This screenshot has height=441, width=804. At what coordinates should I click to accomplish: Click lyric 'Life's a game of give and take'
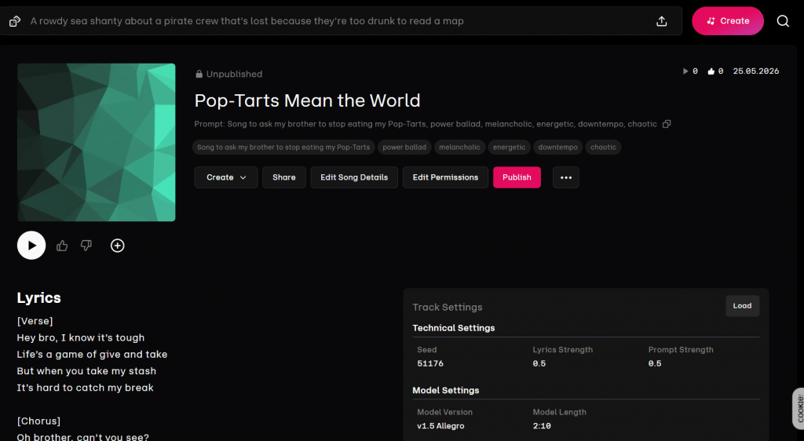(x=93, y=355)
